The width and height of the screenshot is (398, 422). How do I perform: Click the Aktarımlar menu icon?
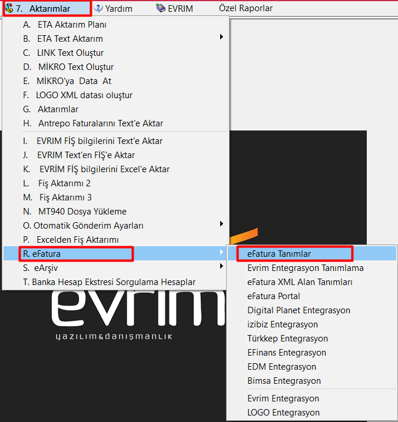(x=9, y=8)
